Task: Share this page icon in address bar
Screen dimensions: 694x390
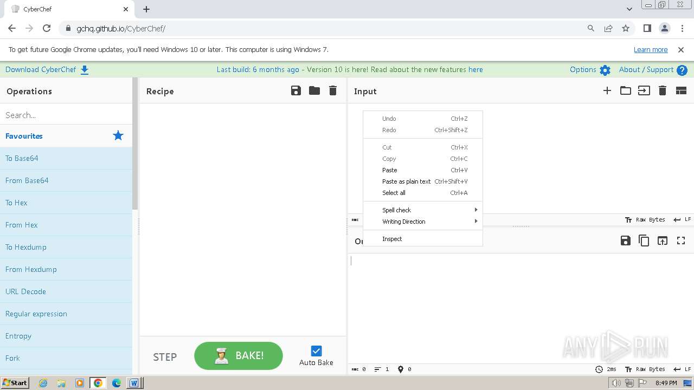Action: tap(608, 28)
